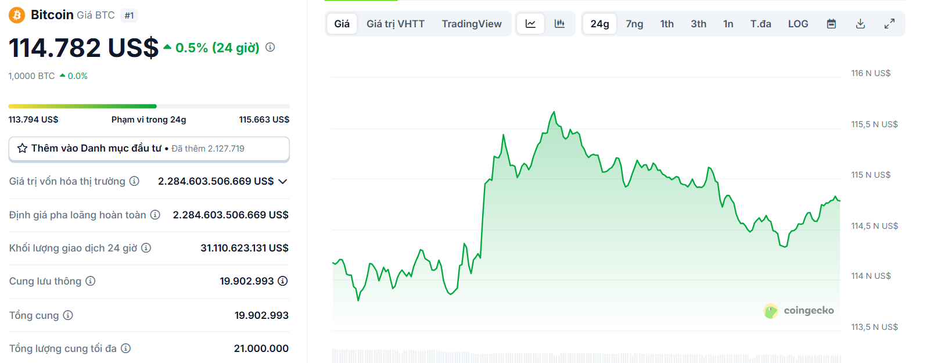Click the #1 rank badge
930x363 pixels.
point(129,16)
